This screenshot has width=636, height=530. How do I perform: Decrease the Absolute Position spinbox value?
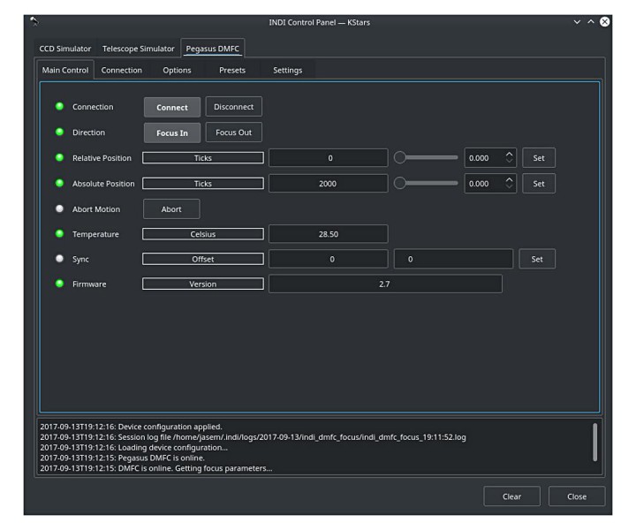point(509,187)
